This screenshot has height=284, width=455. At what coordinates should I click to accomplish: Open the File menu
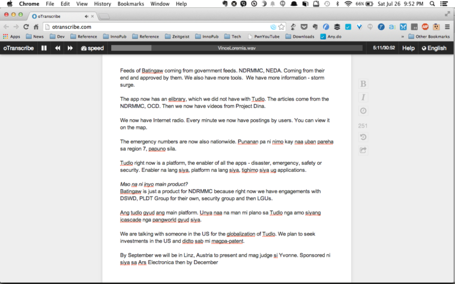click(50, 4)
